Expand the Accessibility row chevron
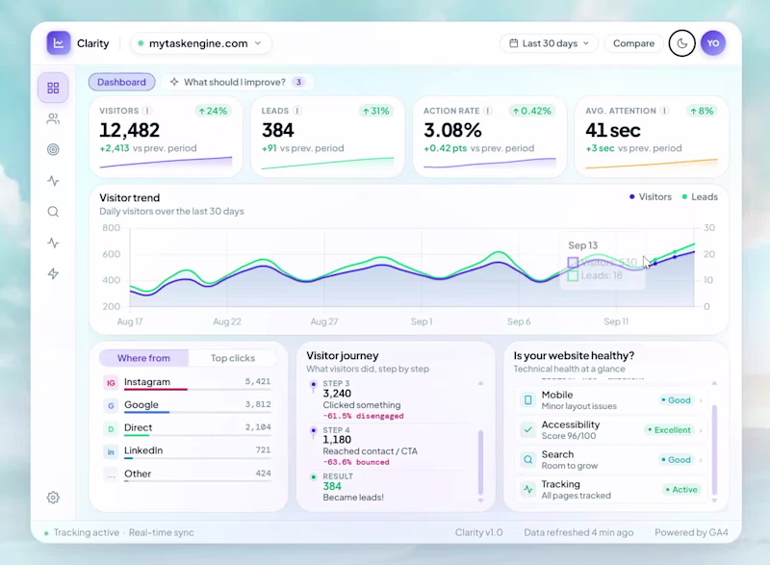 tap(701, 430)
